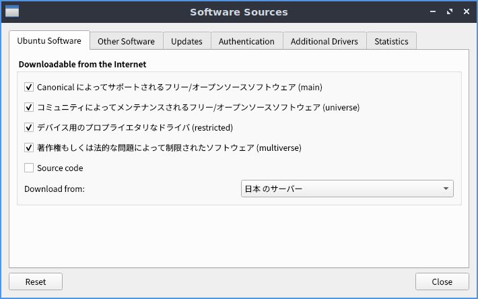
Task: Close window using title bar X icon
Action: point(467,11)
